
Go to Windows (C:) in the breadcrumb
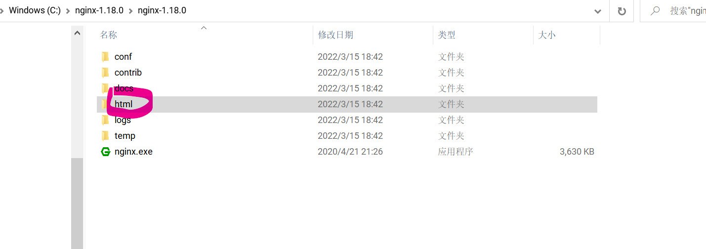(x=35, y=10)
